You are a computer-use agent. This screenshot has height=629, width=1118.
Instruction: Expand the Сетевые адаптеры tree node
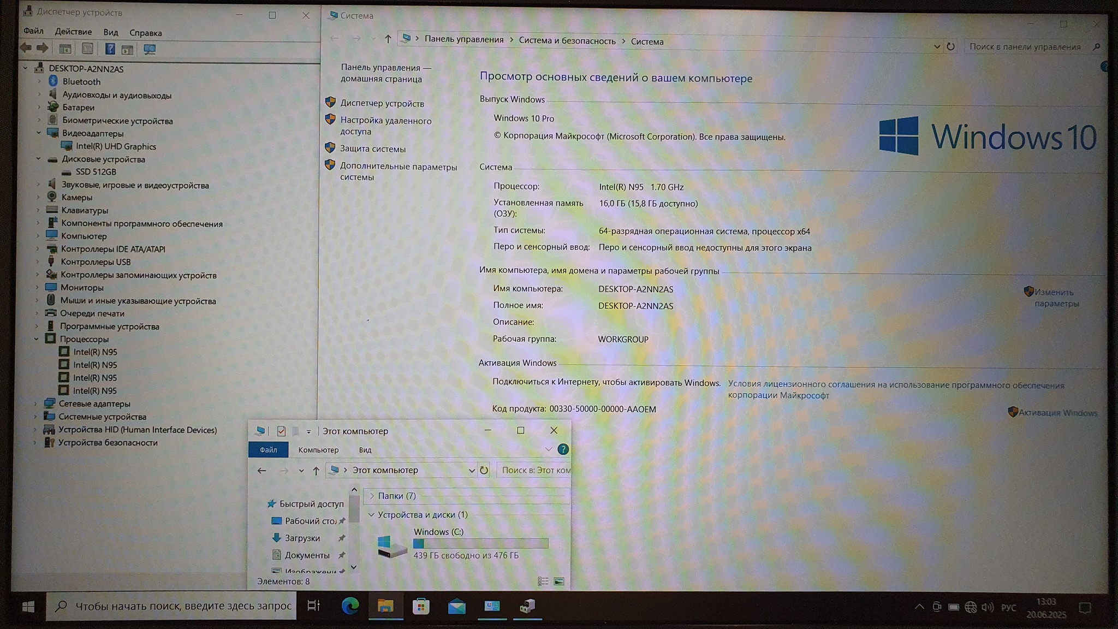coord(36,403)
